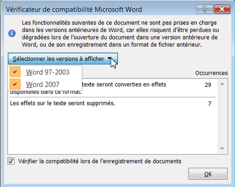
Task: Click the Occurrences column header
Action: [x=211, y=73]
